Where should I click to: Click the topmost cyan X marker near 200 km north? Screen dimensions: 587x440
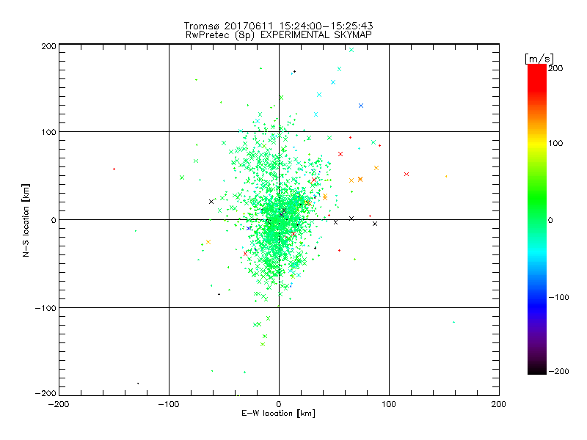click(x=351, y=50)
